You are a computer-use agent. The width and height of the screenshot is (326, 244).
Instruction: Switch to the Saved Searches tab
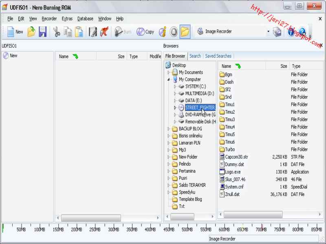click(x=218, y=56)
